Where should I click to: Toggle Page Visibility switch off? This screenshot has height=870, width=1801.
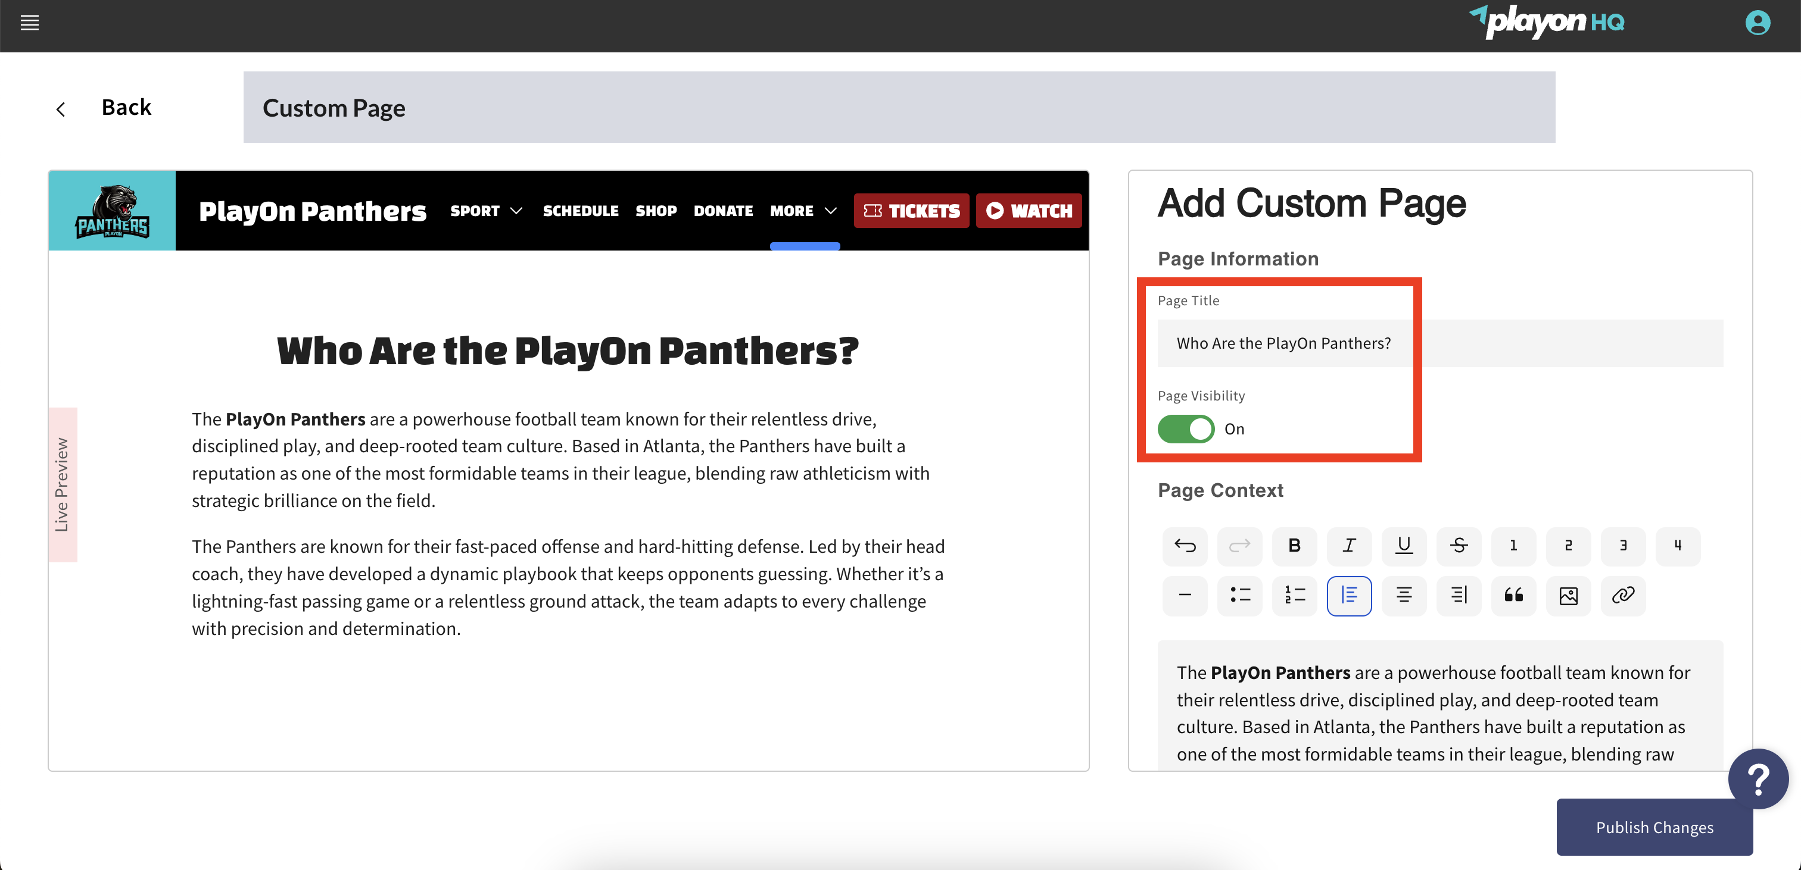tap(1186, 429)
